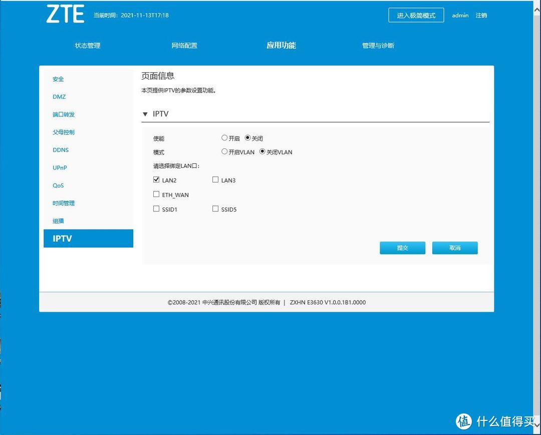The image size is (541, 435).
Task: Select the 开启 enable radio button
Action: pyautogui.click(x=224, y=138)
